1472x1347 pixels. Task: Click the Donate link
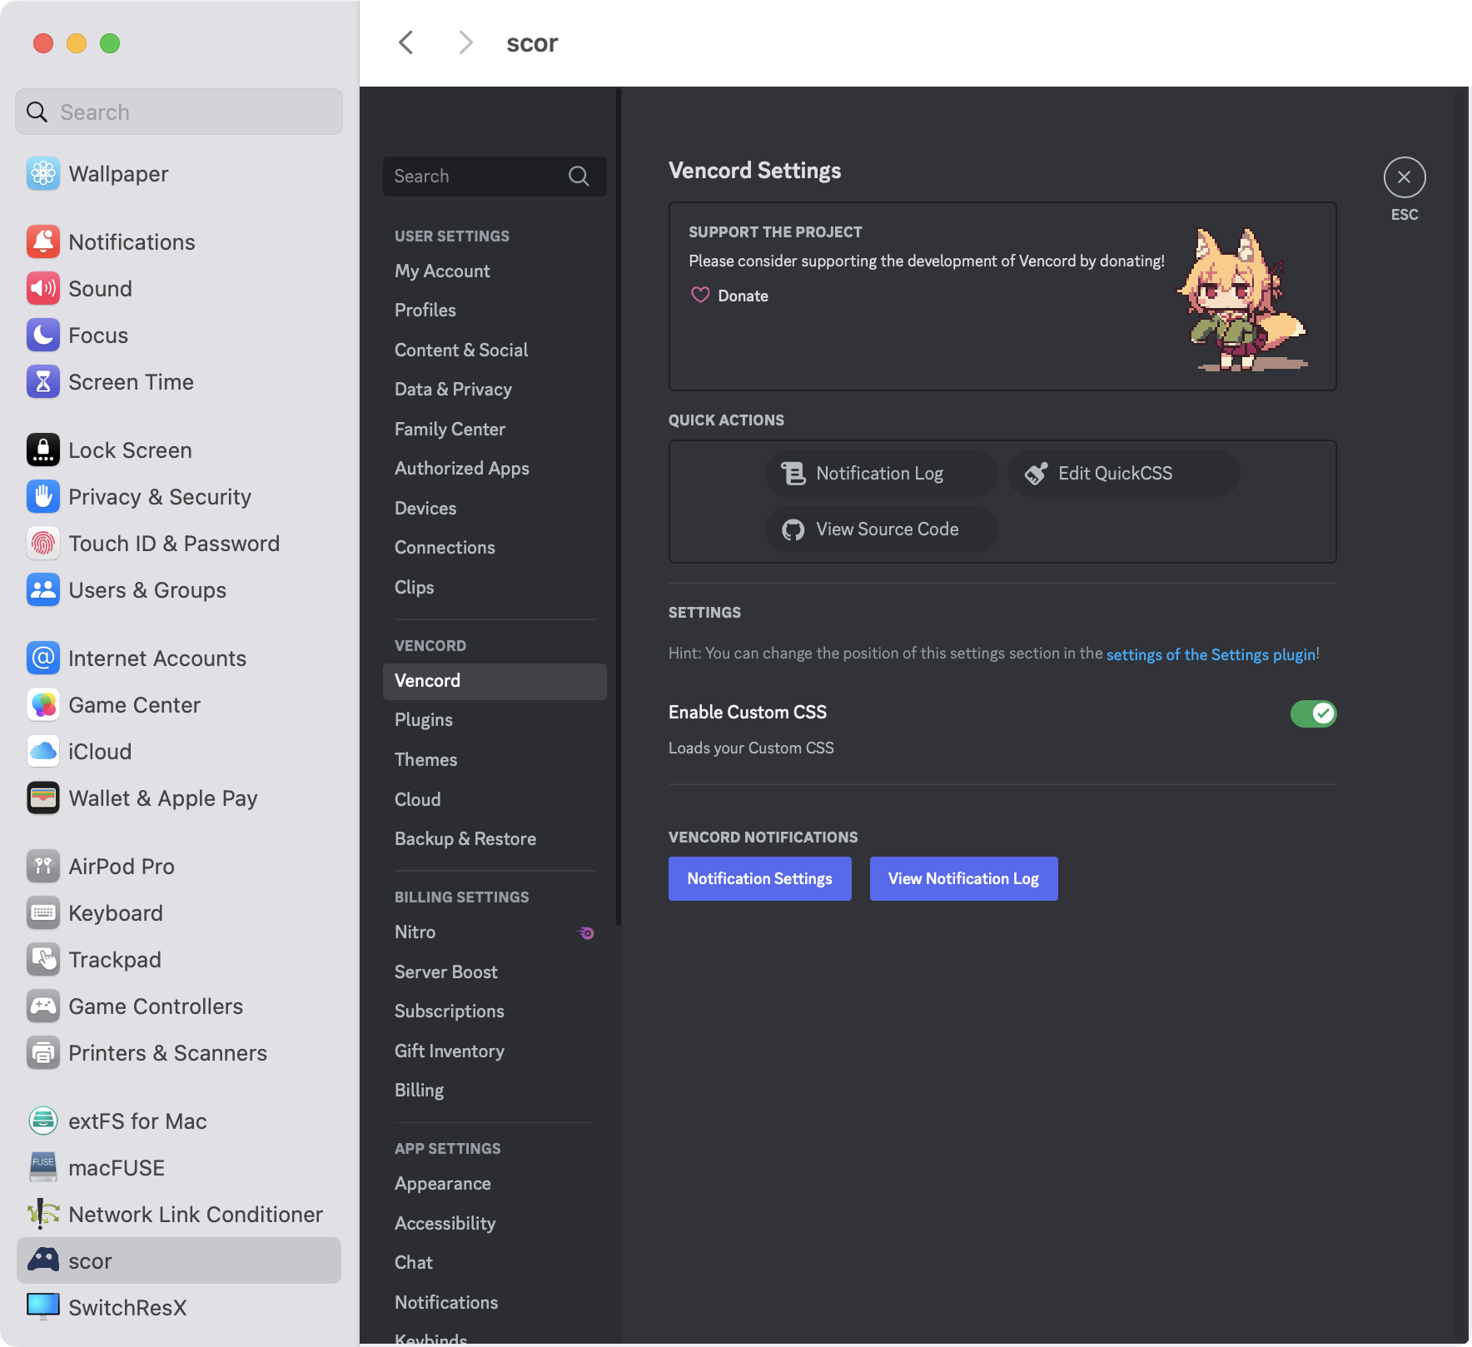(x=743, y=296)
